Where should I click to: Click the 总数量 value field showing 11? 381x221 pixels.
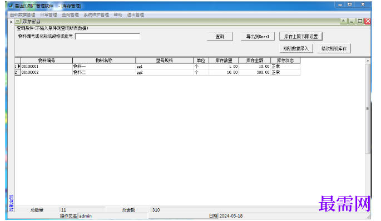coord(83,210)
